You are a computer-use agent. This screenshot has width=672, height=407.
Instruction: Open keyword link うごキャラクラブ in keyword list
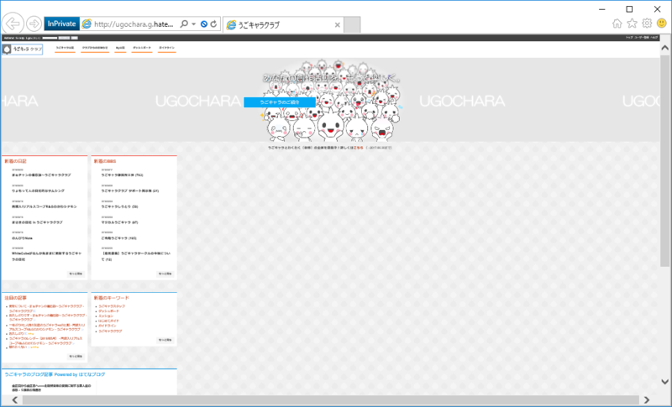(110, 331)
